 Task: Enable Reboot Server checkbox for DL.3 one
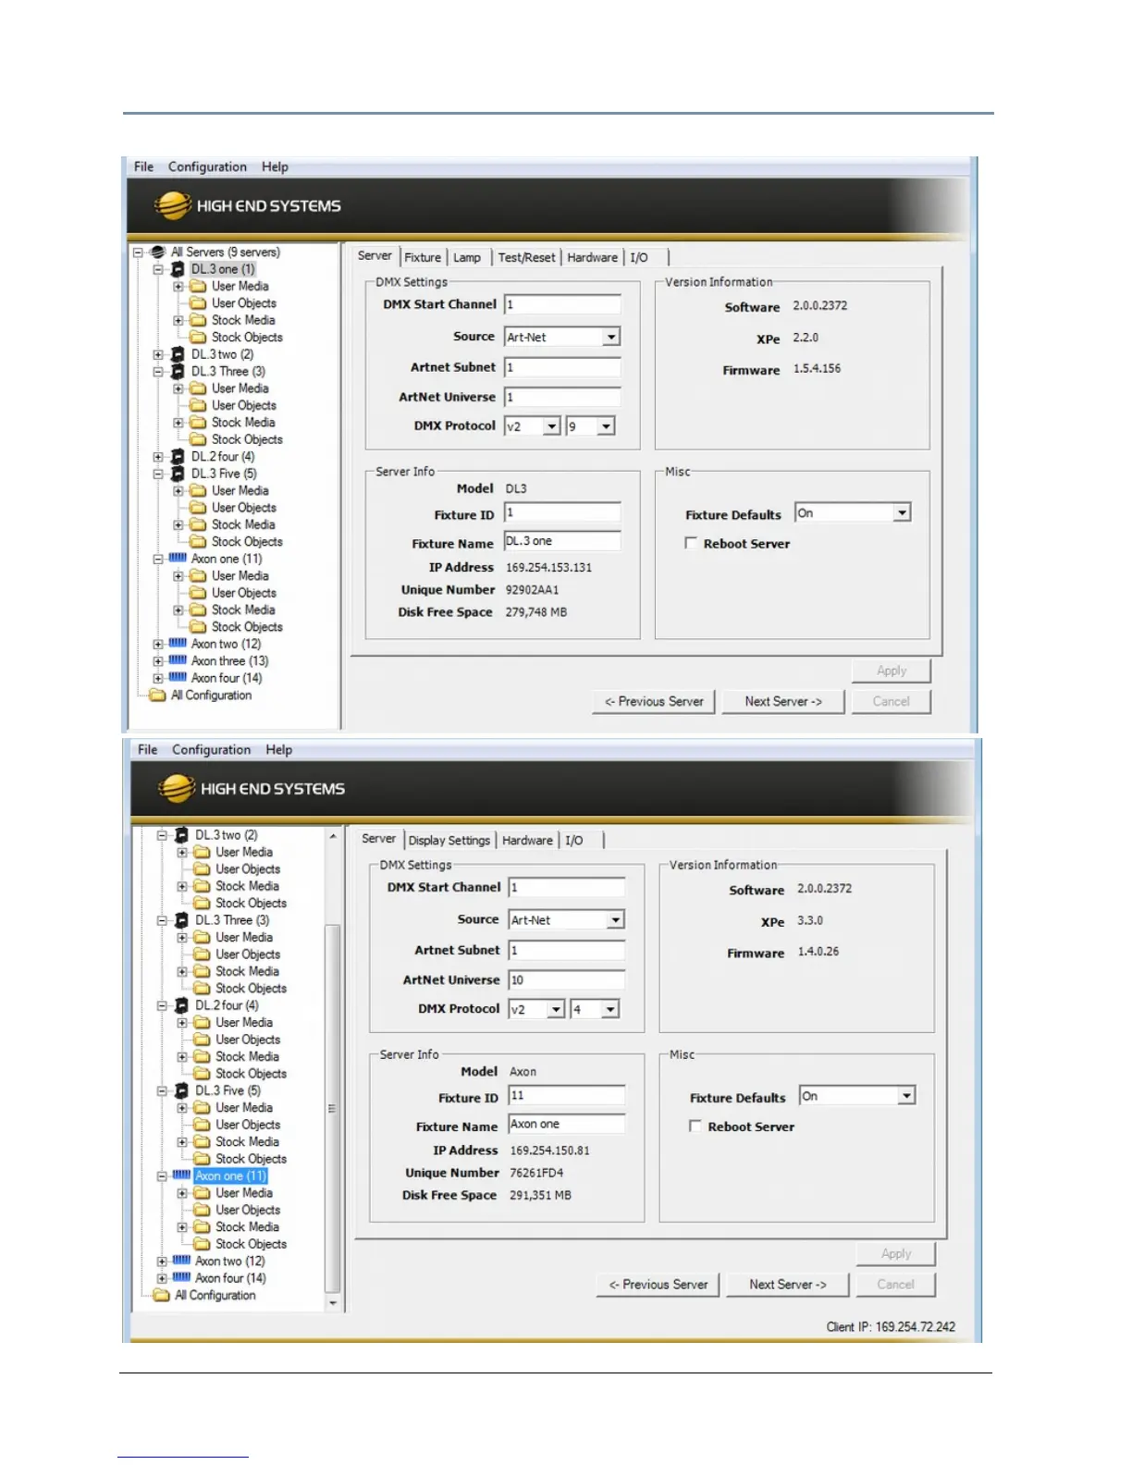[691, 543]
